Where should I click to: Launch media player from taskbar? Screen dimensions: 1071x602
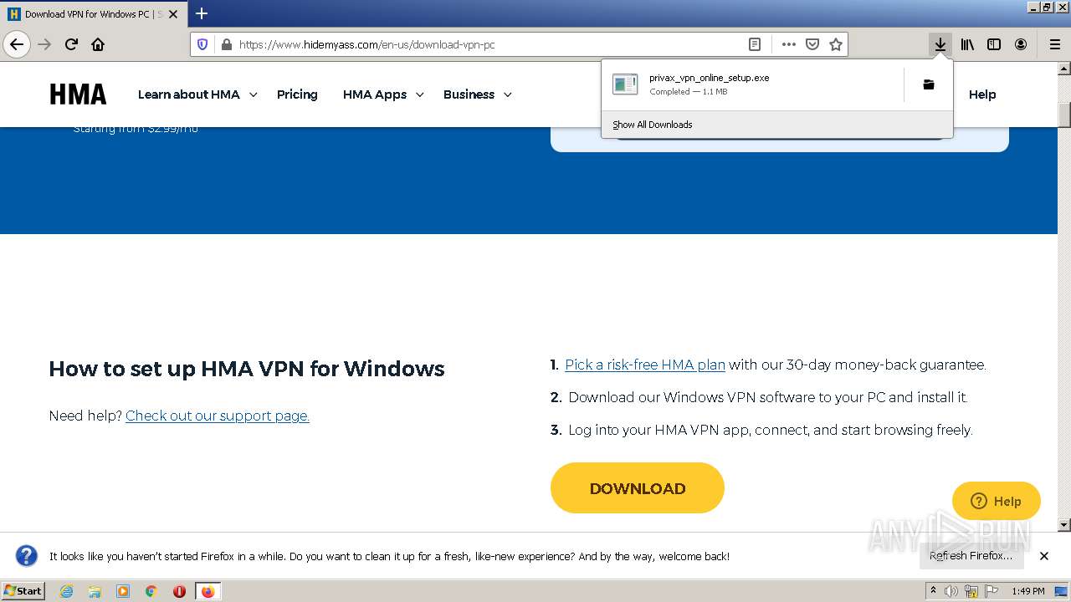(x=123, y=591)
